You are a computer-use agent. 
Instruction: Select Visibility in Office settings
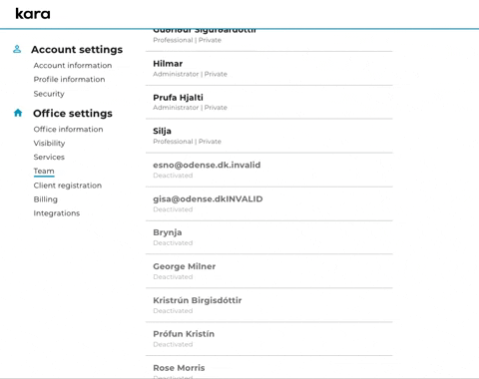pos(49,143)
